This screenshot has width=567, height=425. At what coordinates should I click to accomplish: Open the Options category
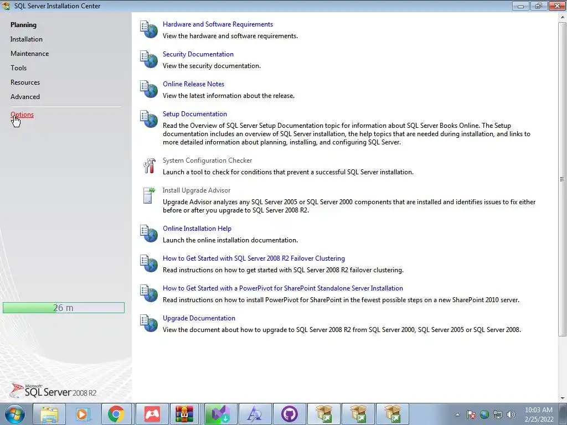click(x=22, y=115)
